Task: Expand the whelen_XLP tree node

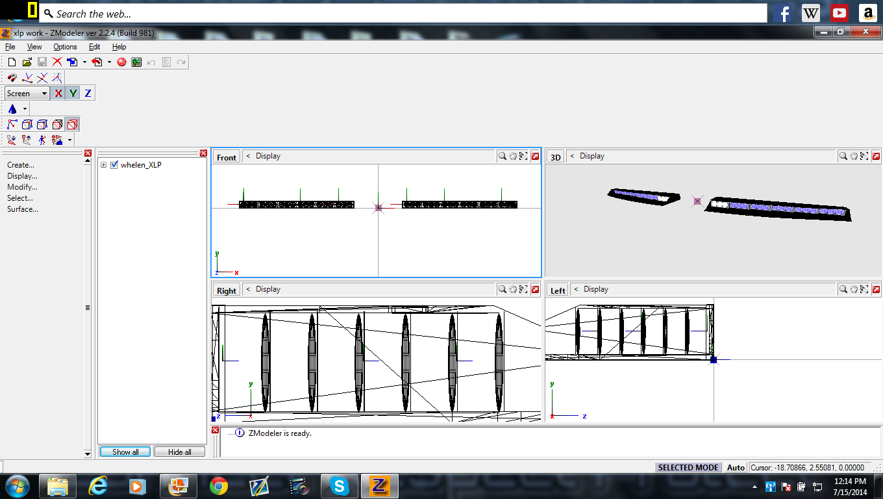Action: (104, 165)
